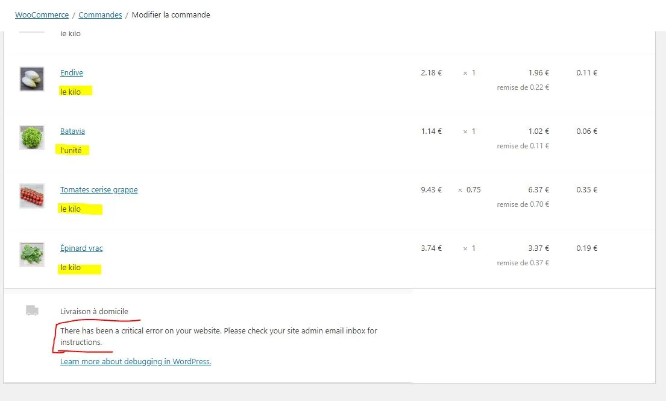Viewport: 666px width, 401px height.
Task: Open Tomates cerise grappe product link
Action: (99, 190)
